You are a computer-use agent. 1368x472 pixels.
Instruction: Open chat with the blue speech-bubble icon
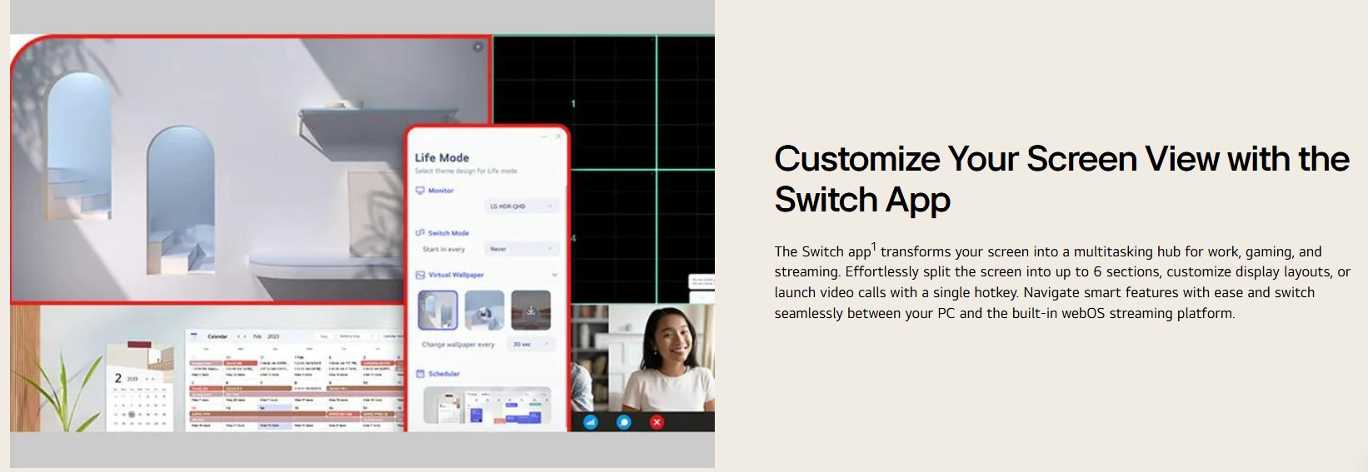[623, 422]
